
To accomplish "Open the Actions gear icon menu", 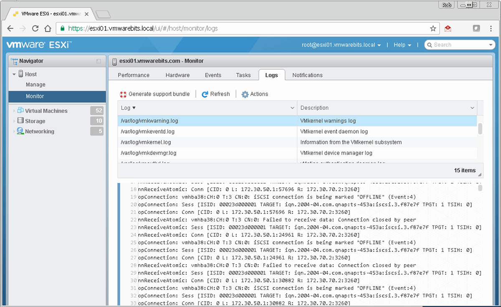I will [x=245, y=94].
